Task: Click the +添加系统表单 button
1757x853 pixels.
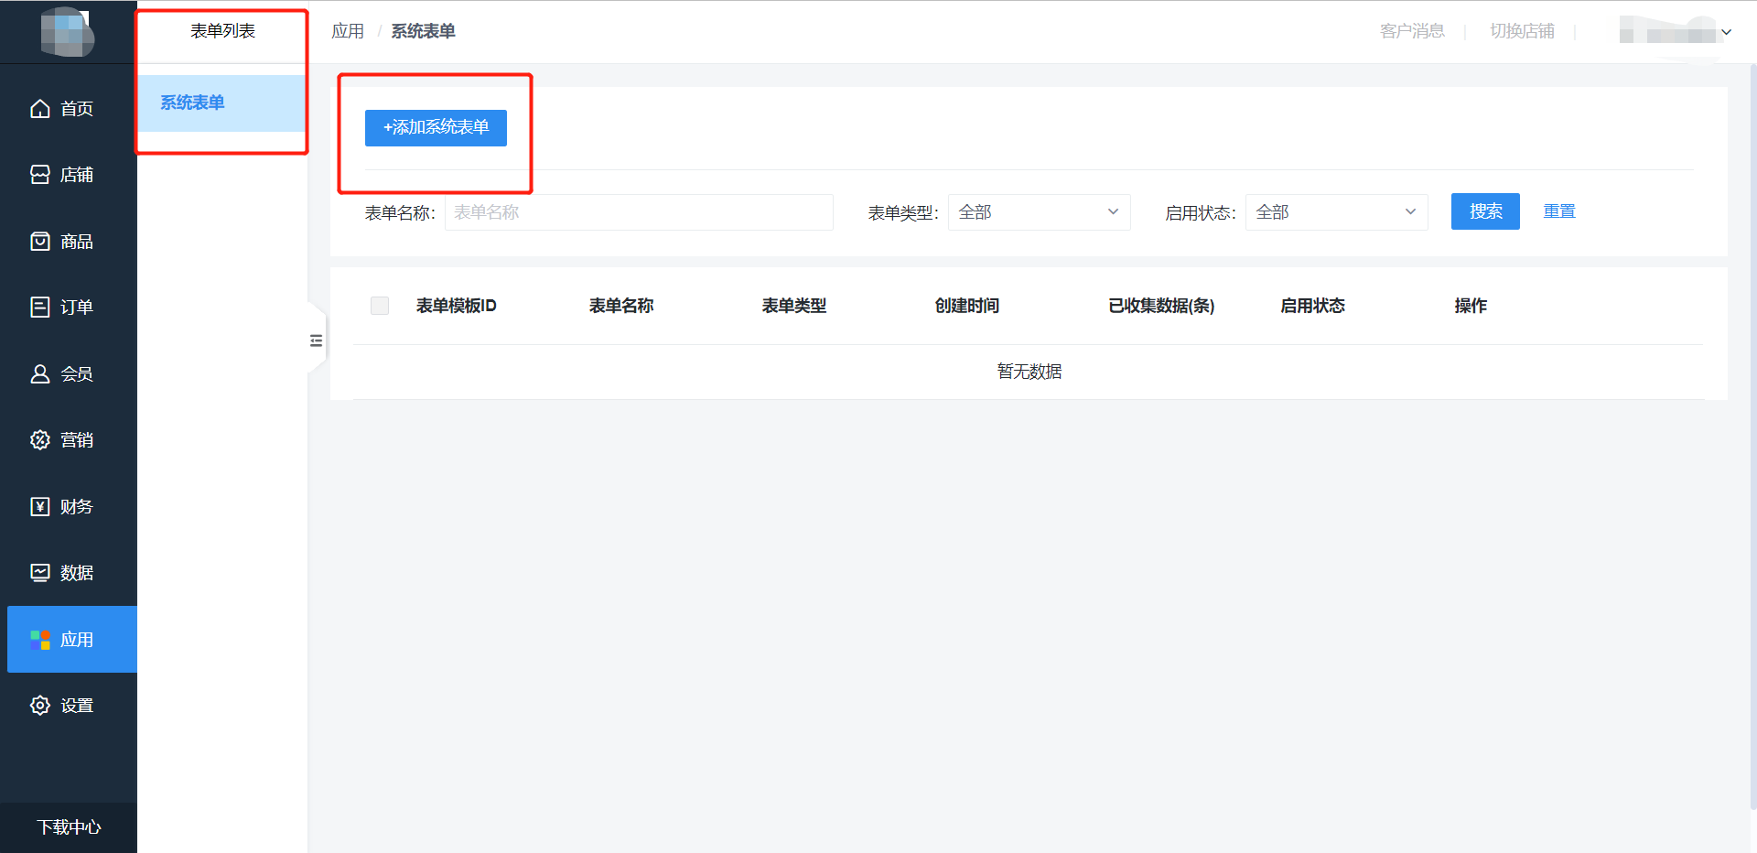Action: (436, 127)
